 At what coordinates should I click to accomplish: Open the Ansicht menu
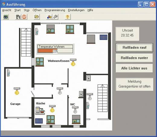7,10
